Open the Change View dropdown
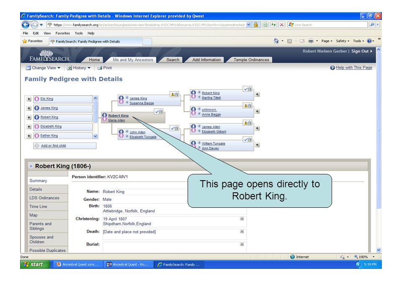 click(43, 68)
